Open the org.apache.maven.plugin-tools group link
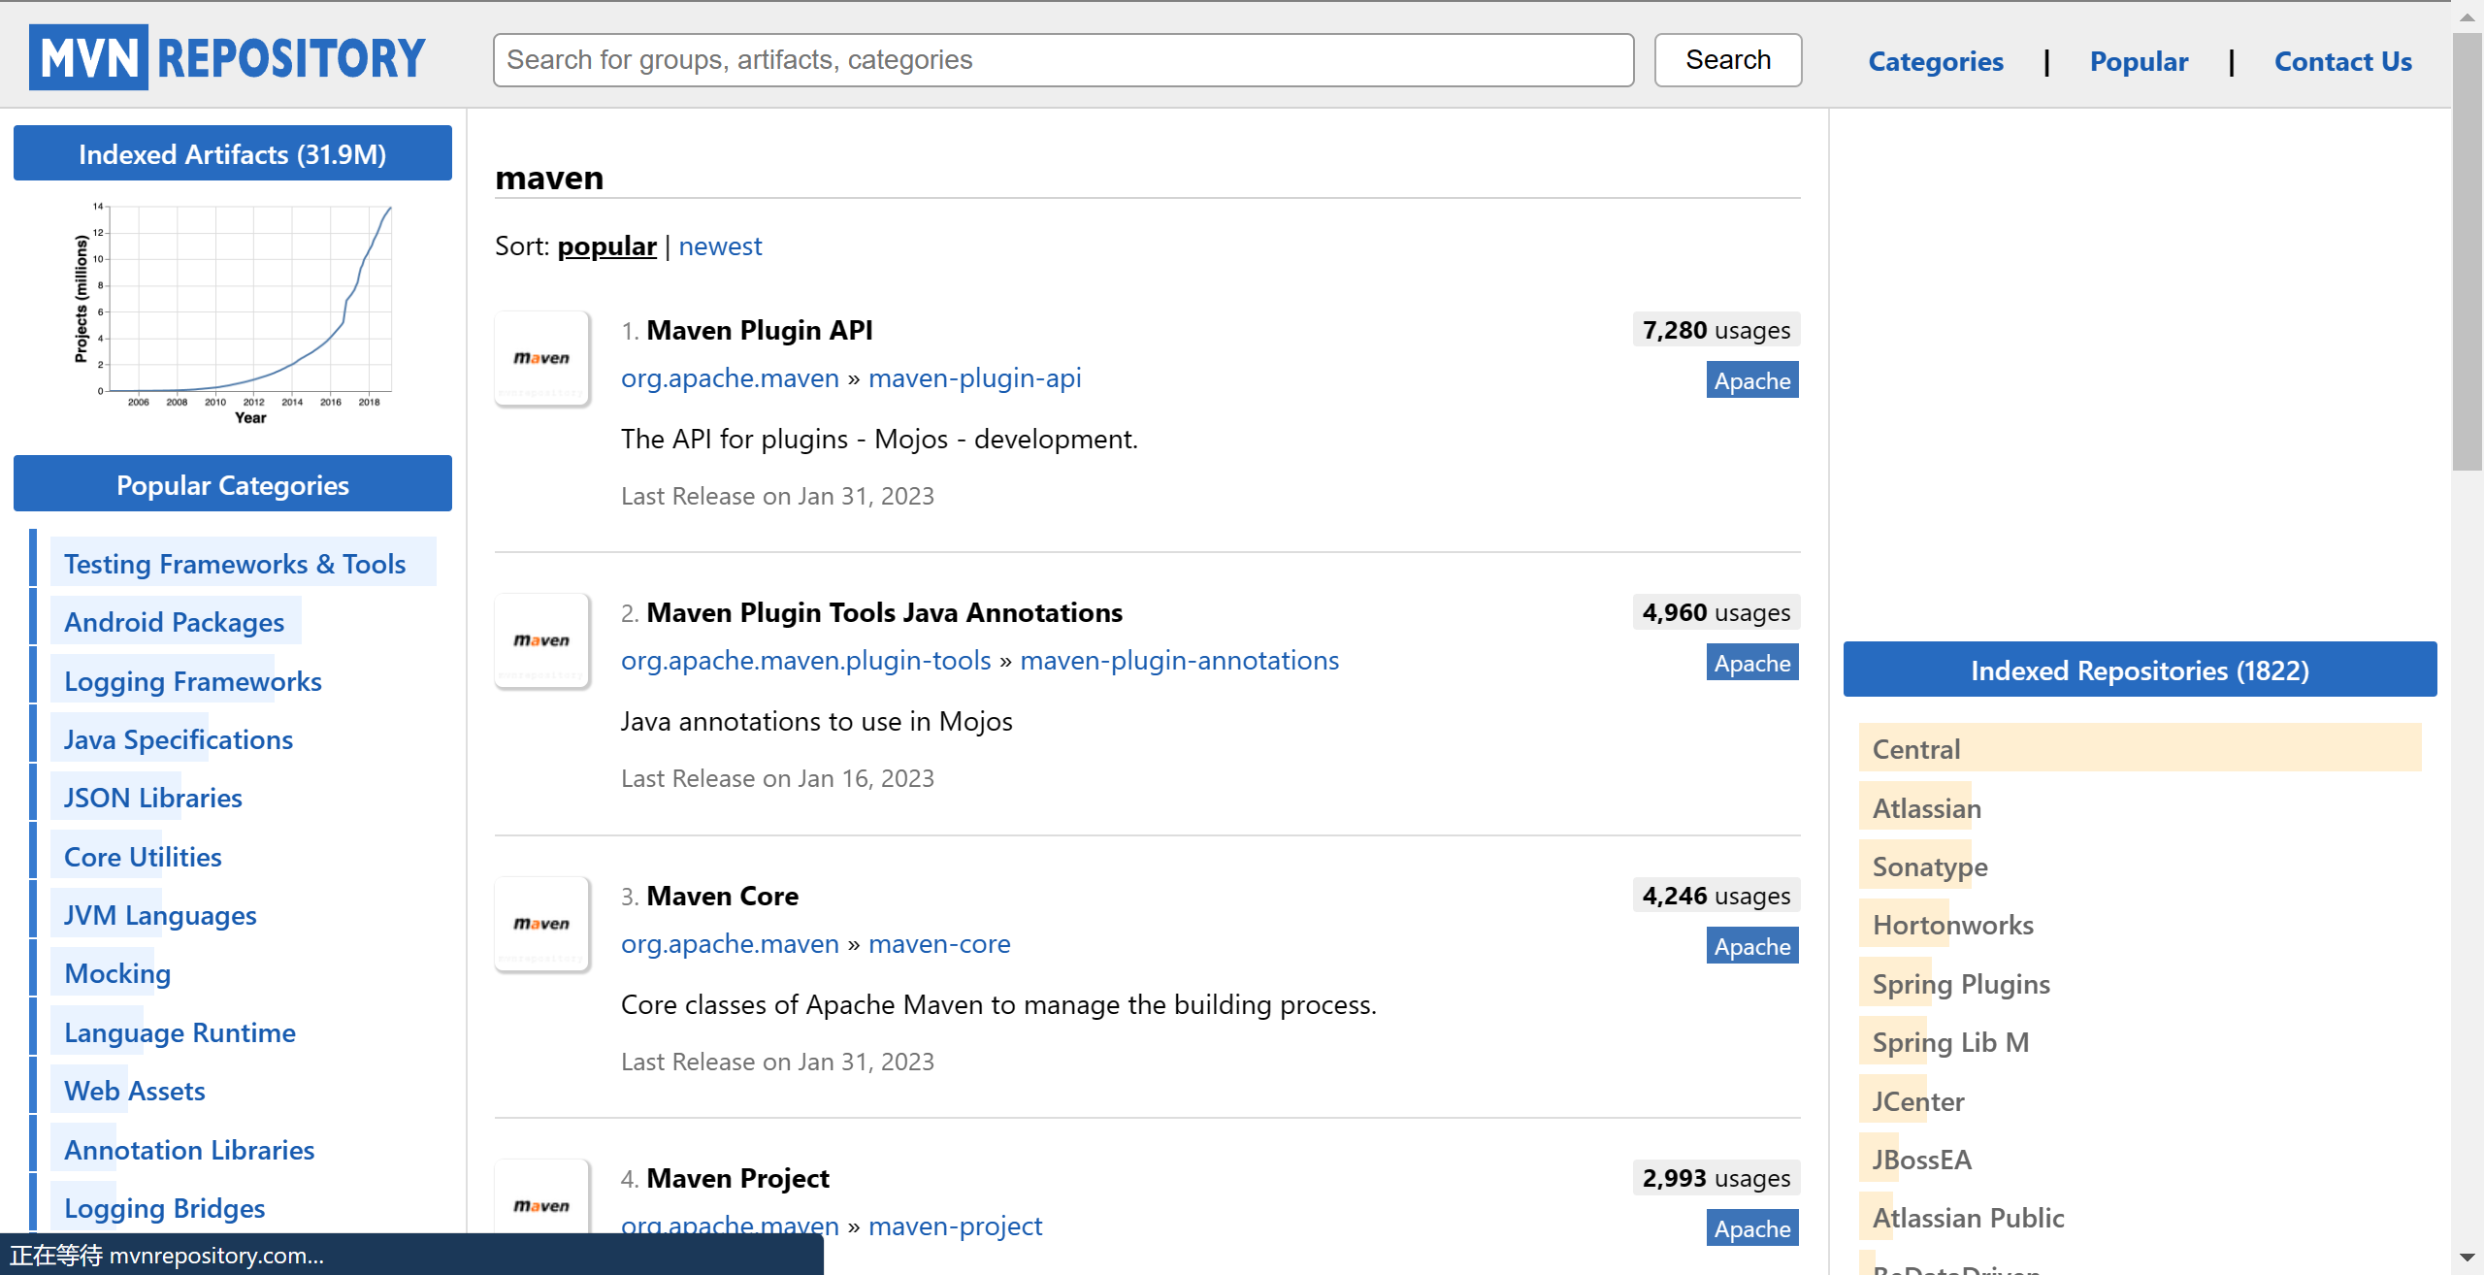The width and height of the screenshot is (2484, 1275). (x=805, y=661)
